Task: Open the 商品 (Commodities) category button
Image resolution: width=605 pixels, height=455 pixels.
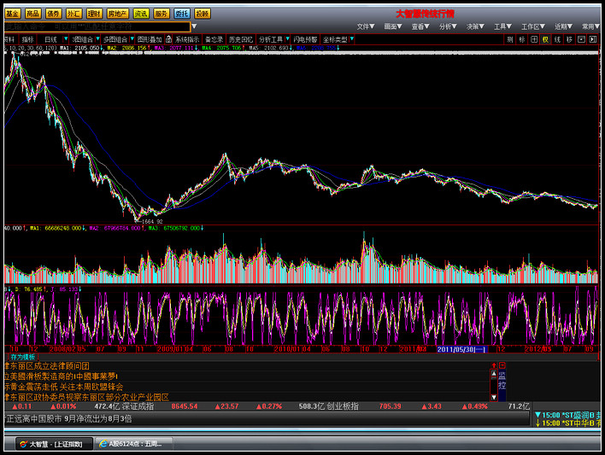Action: click(x=32, y=14)
